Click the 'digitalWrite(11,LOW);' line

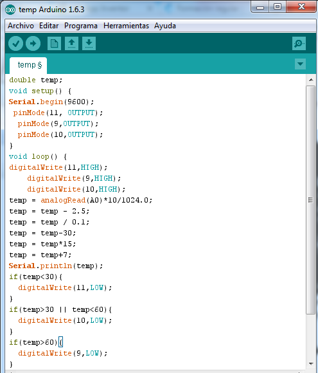pyautogui.click(x=65, y=288)
